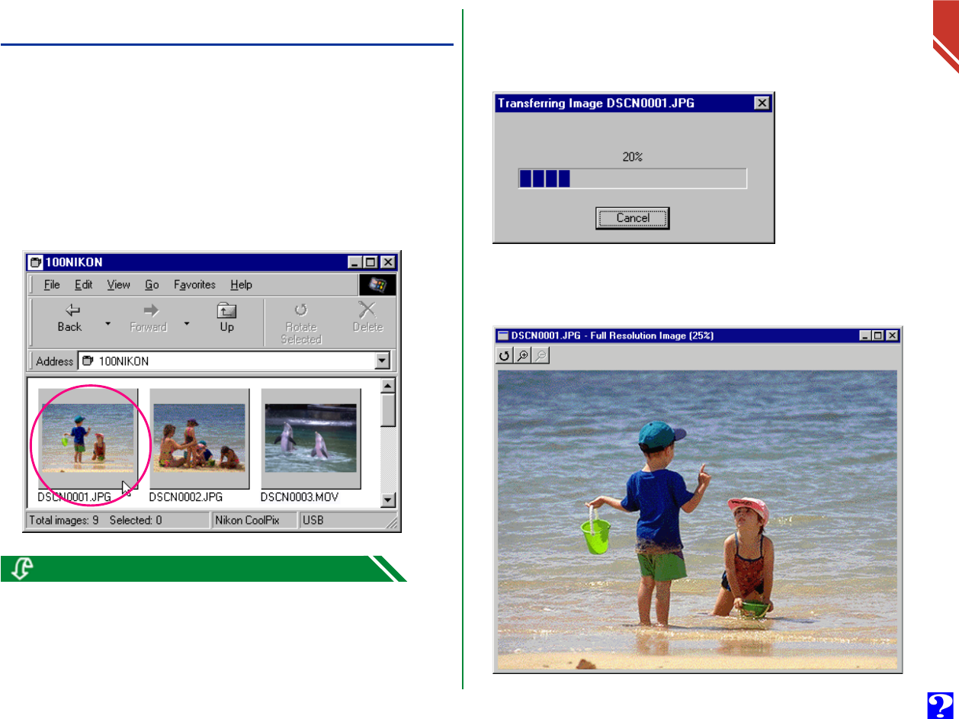
Task: Click the Windows logo in the menu bar
Action: click(377, 284)
